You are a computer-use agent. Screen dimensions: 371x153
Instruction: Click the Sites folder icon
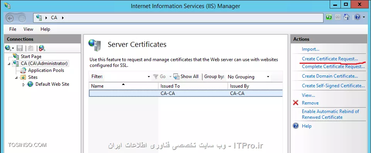[x=23, y=77]
